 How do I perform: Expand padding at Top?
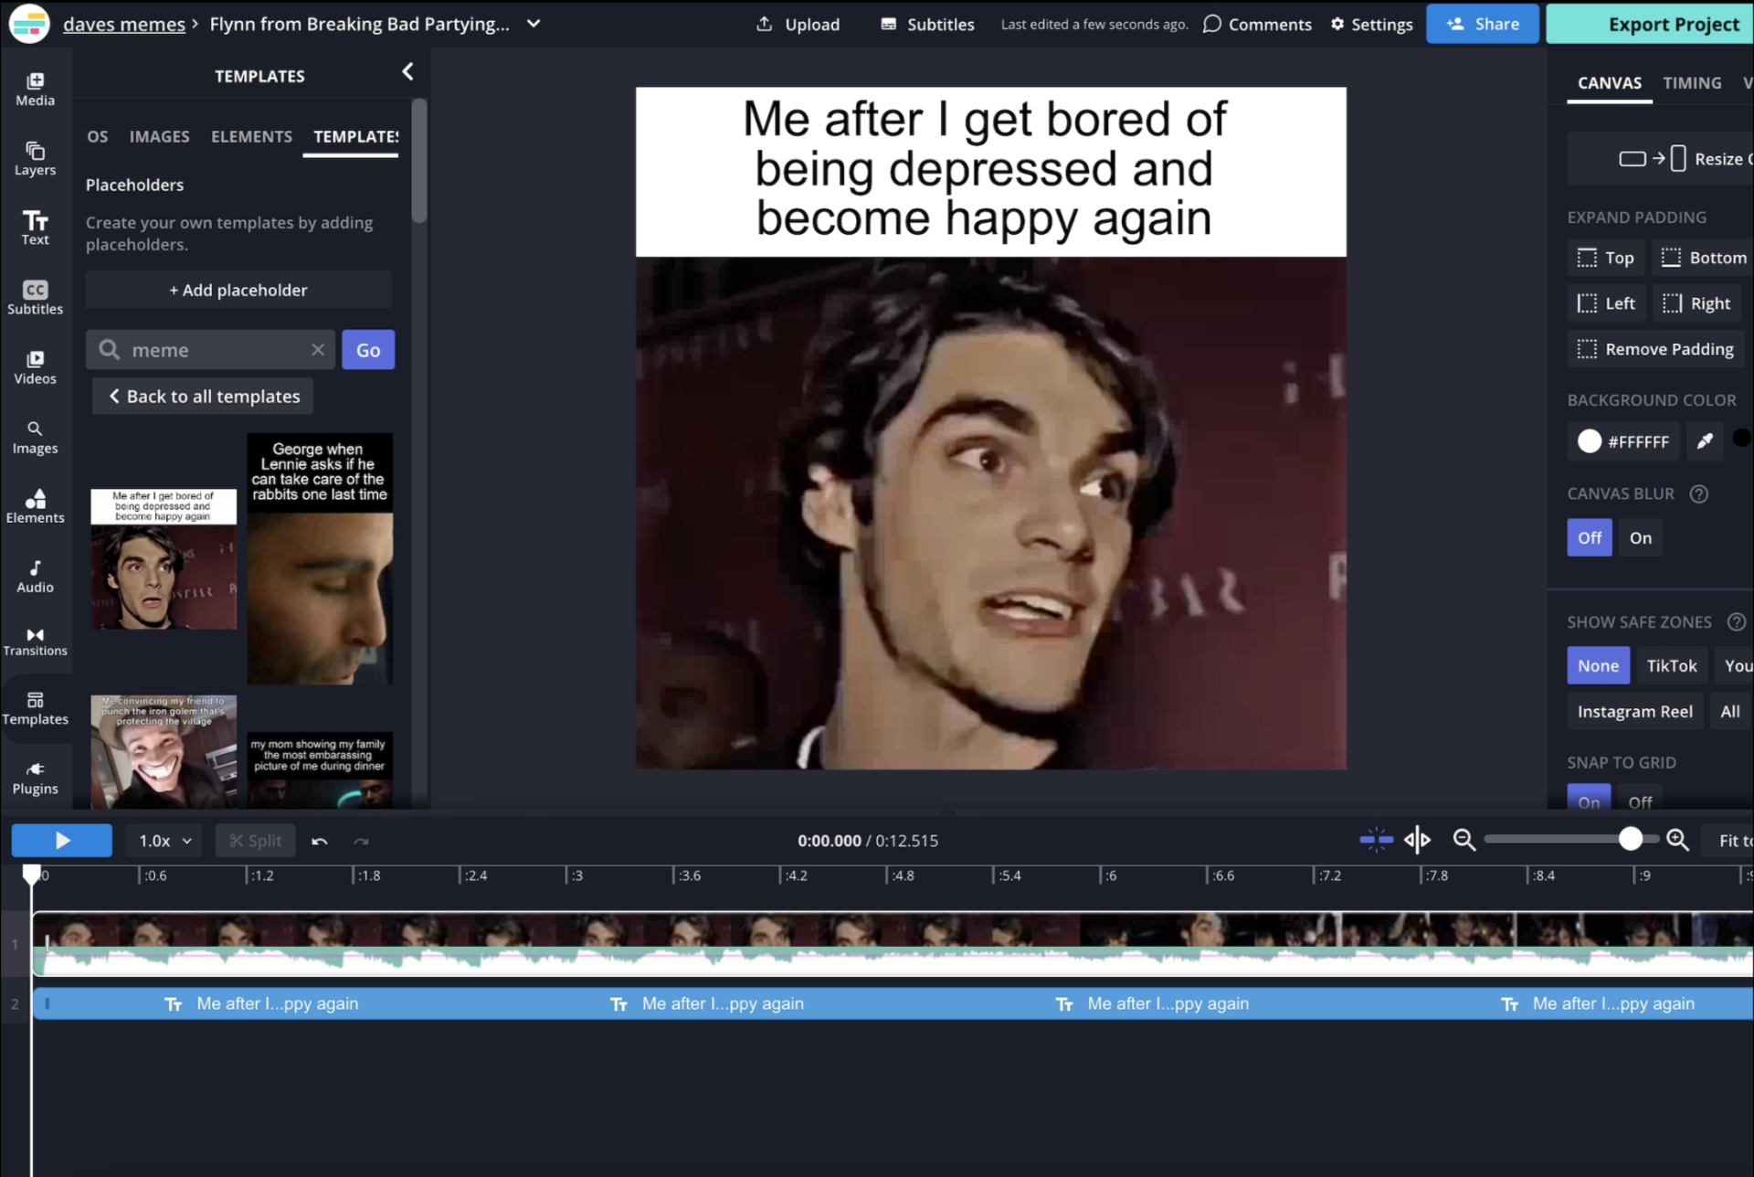click(1605, 258)
